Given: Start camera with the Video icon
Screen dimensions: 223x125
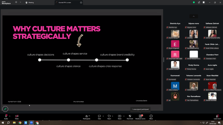Looking at the screenshot, I should (17, 116).
